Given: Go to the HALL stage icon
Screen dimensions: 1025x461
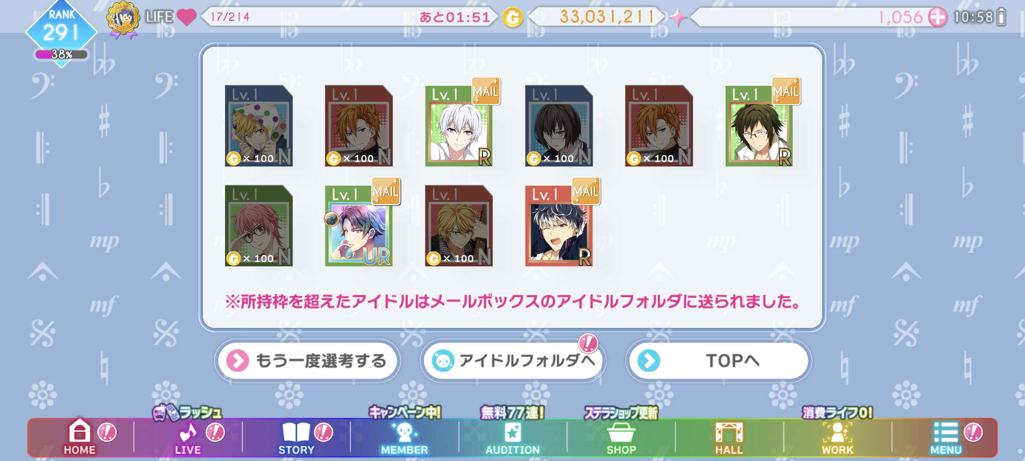Looking at the screenshot, I should [729, 438].
